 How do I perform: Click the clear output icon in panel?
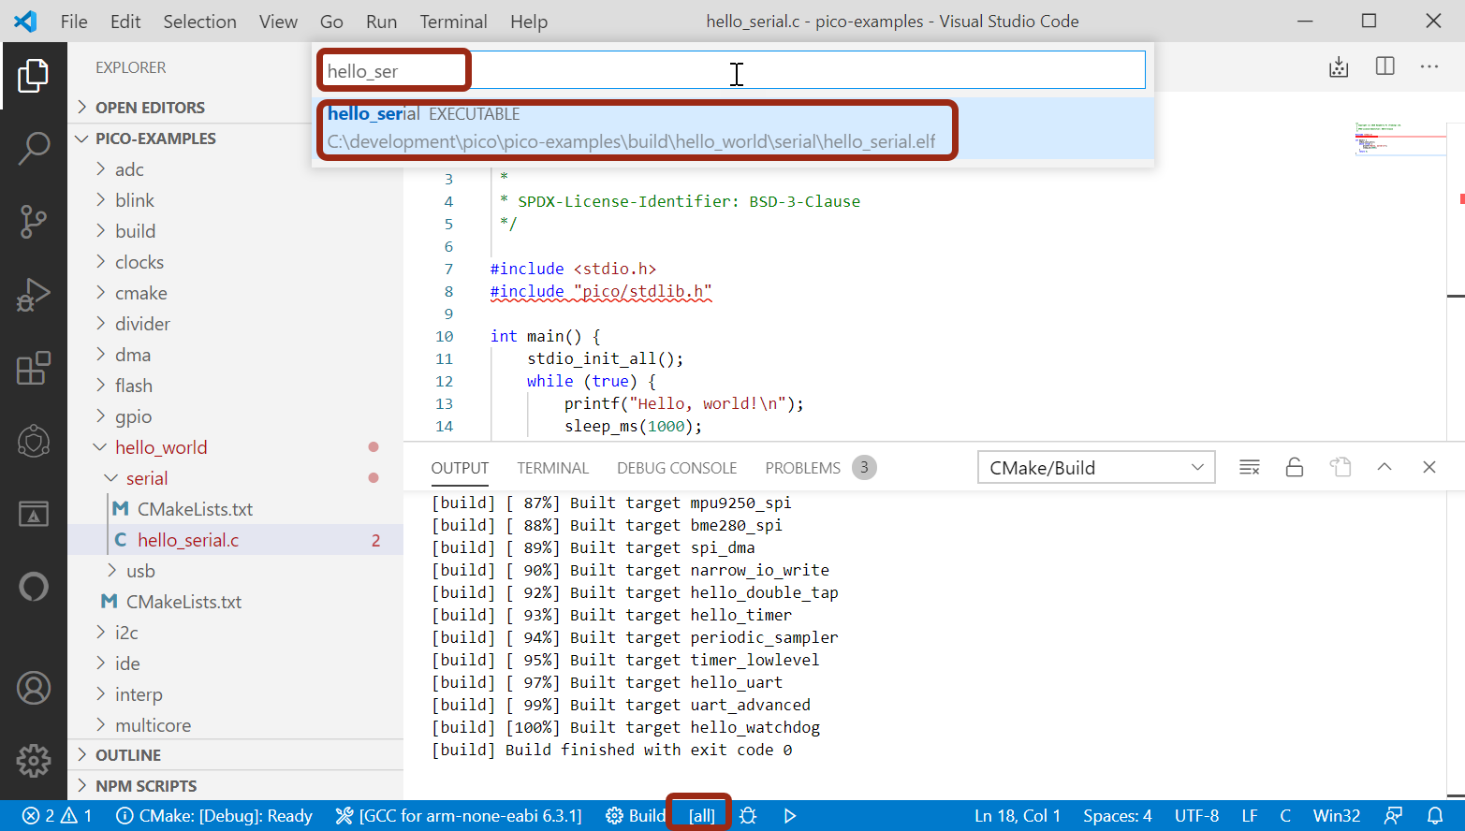pyautogui.click(x=1250, y=467)
